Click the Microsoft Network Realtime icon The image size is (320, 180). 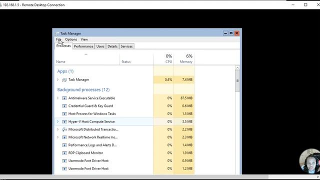[x=64, y=137]
